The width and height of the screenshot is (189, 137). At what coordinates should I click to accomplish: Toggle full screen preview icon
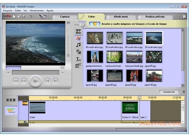click(x=68, y=23)
